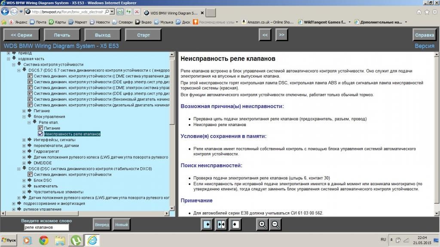Click the left pane layout icon

coord(207,225)
